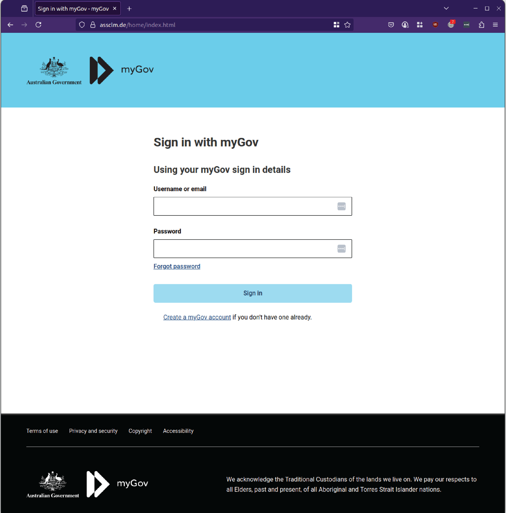Click the Firefox View icon
506x513 pixels.
[24, 8]
